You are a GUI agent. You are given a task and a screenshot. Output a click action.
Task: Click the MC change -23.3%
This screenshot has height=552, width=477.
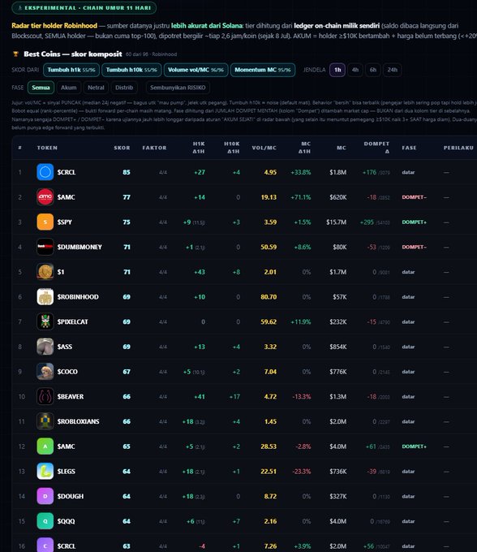[302, 472]
